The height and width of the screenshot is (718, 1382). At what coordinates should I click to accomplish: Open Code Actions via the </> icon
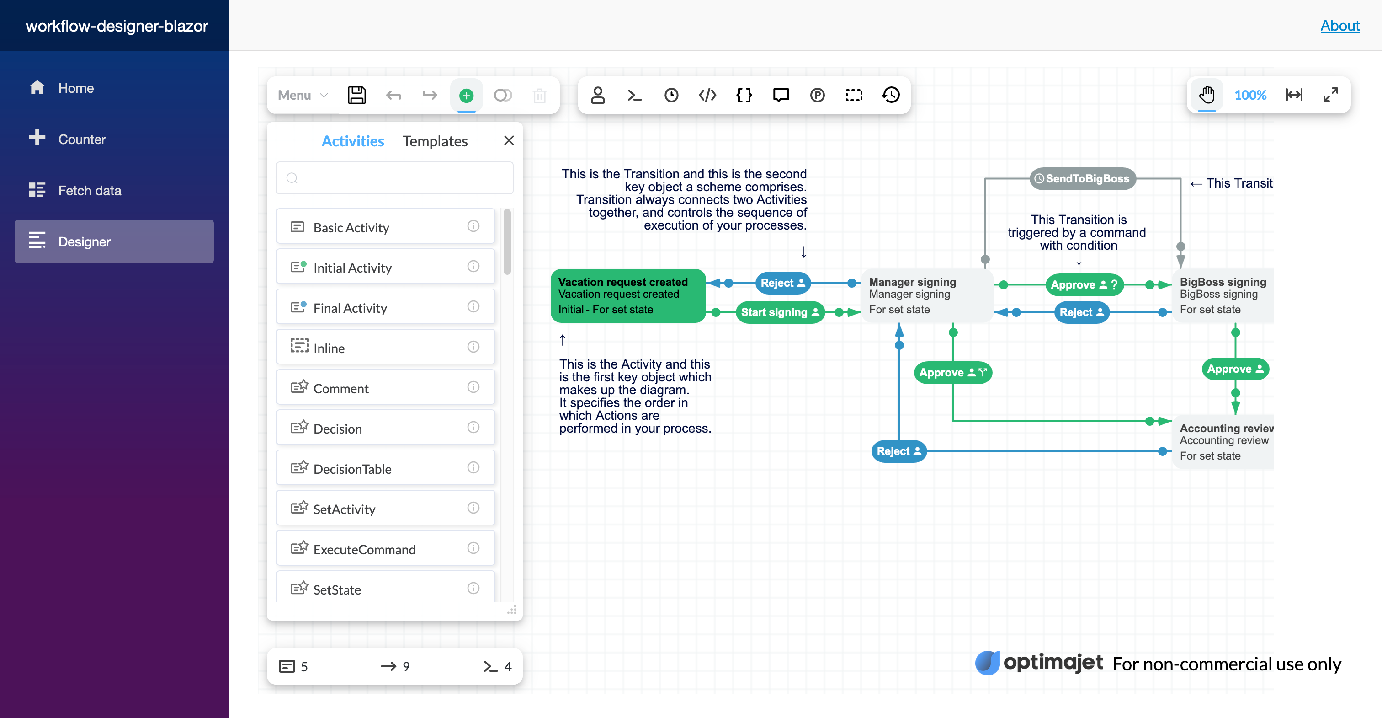point(707,95)
